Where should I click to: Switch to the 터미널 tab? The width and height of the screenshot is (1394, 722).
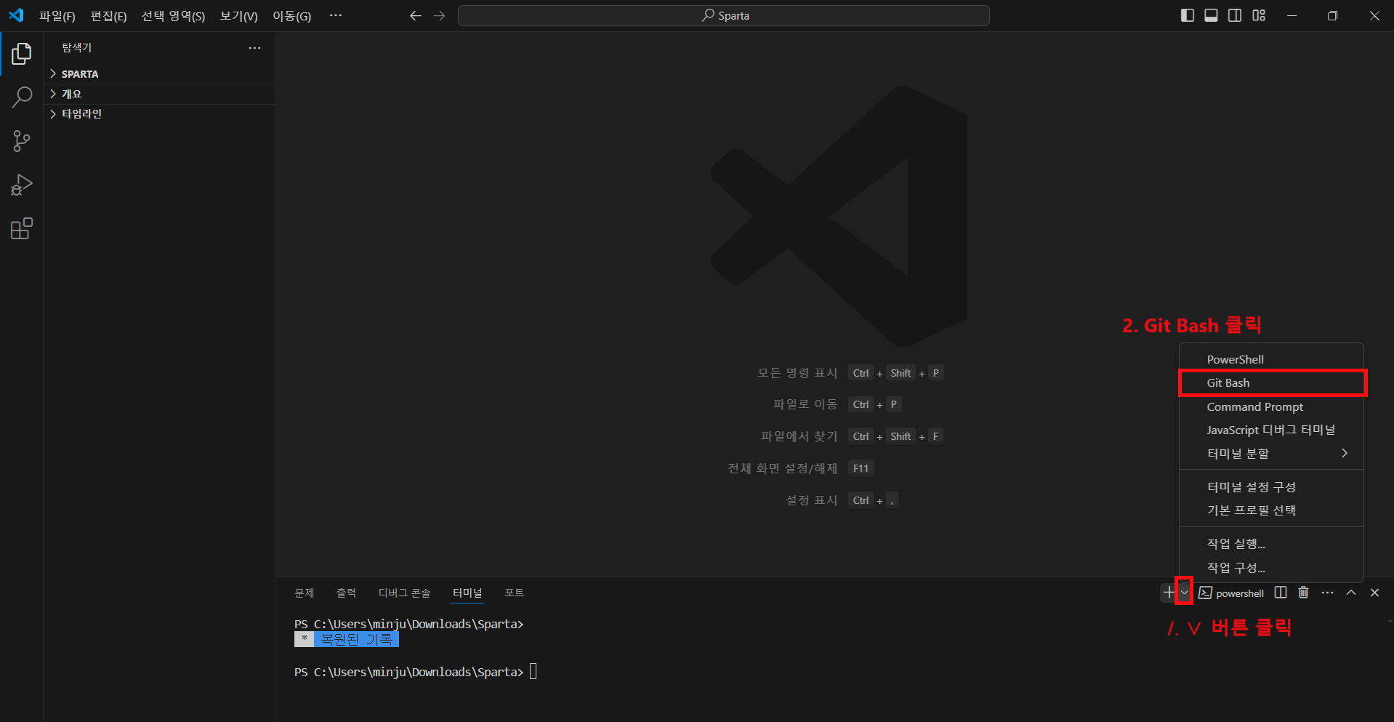pos(467,593)
